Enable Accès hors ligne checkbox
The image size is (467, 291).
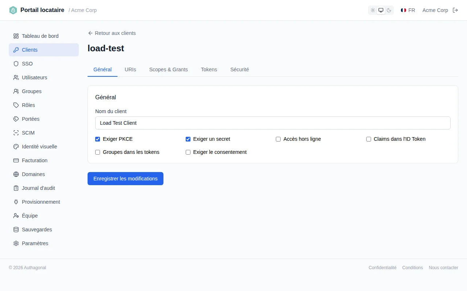point(278,139)
